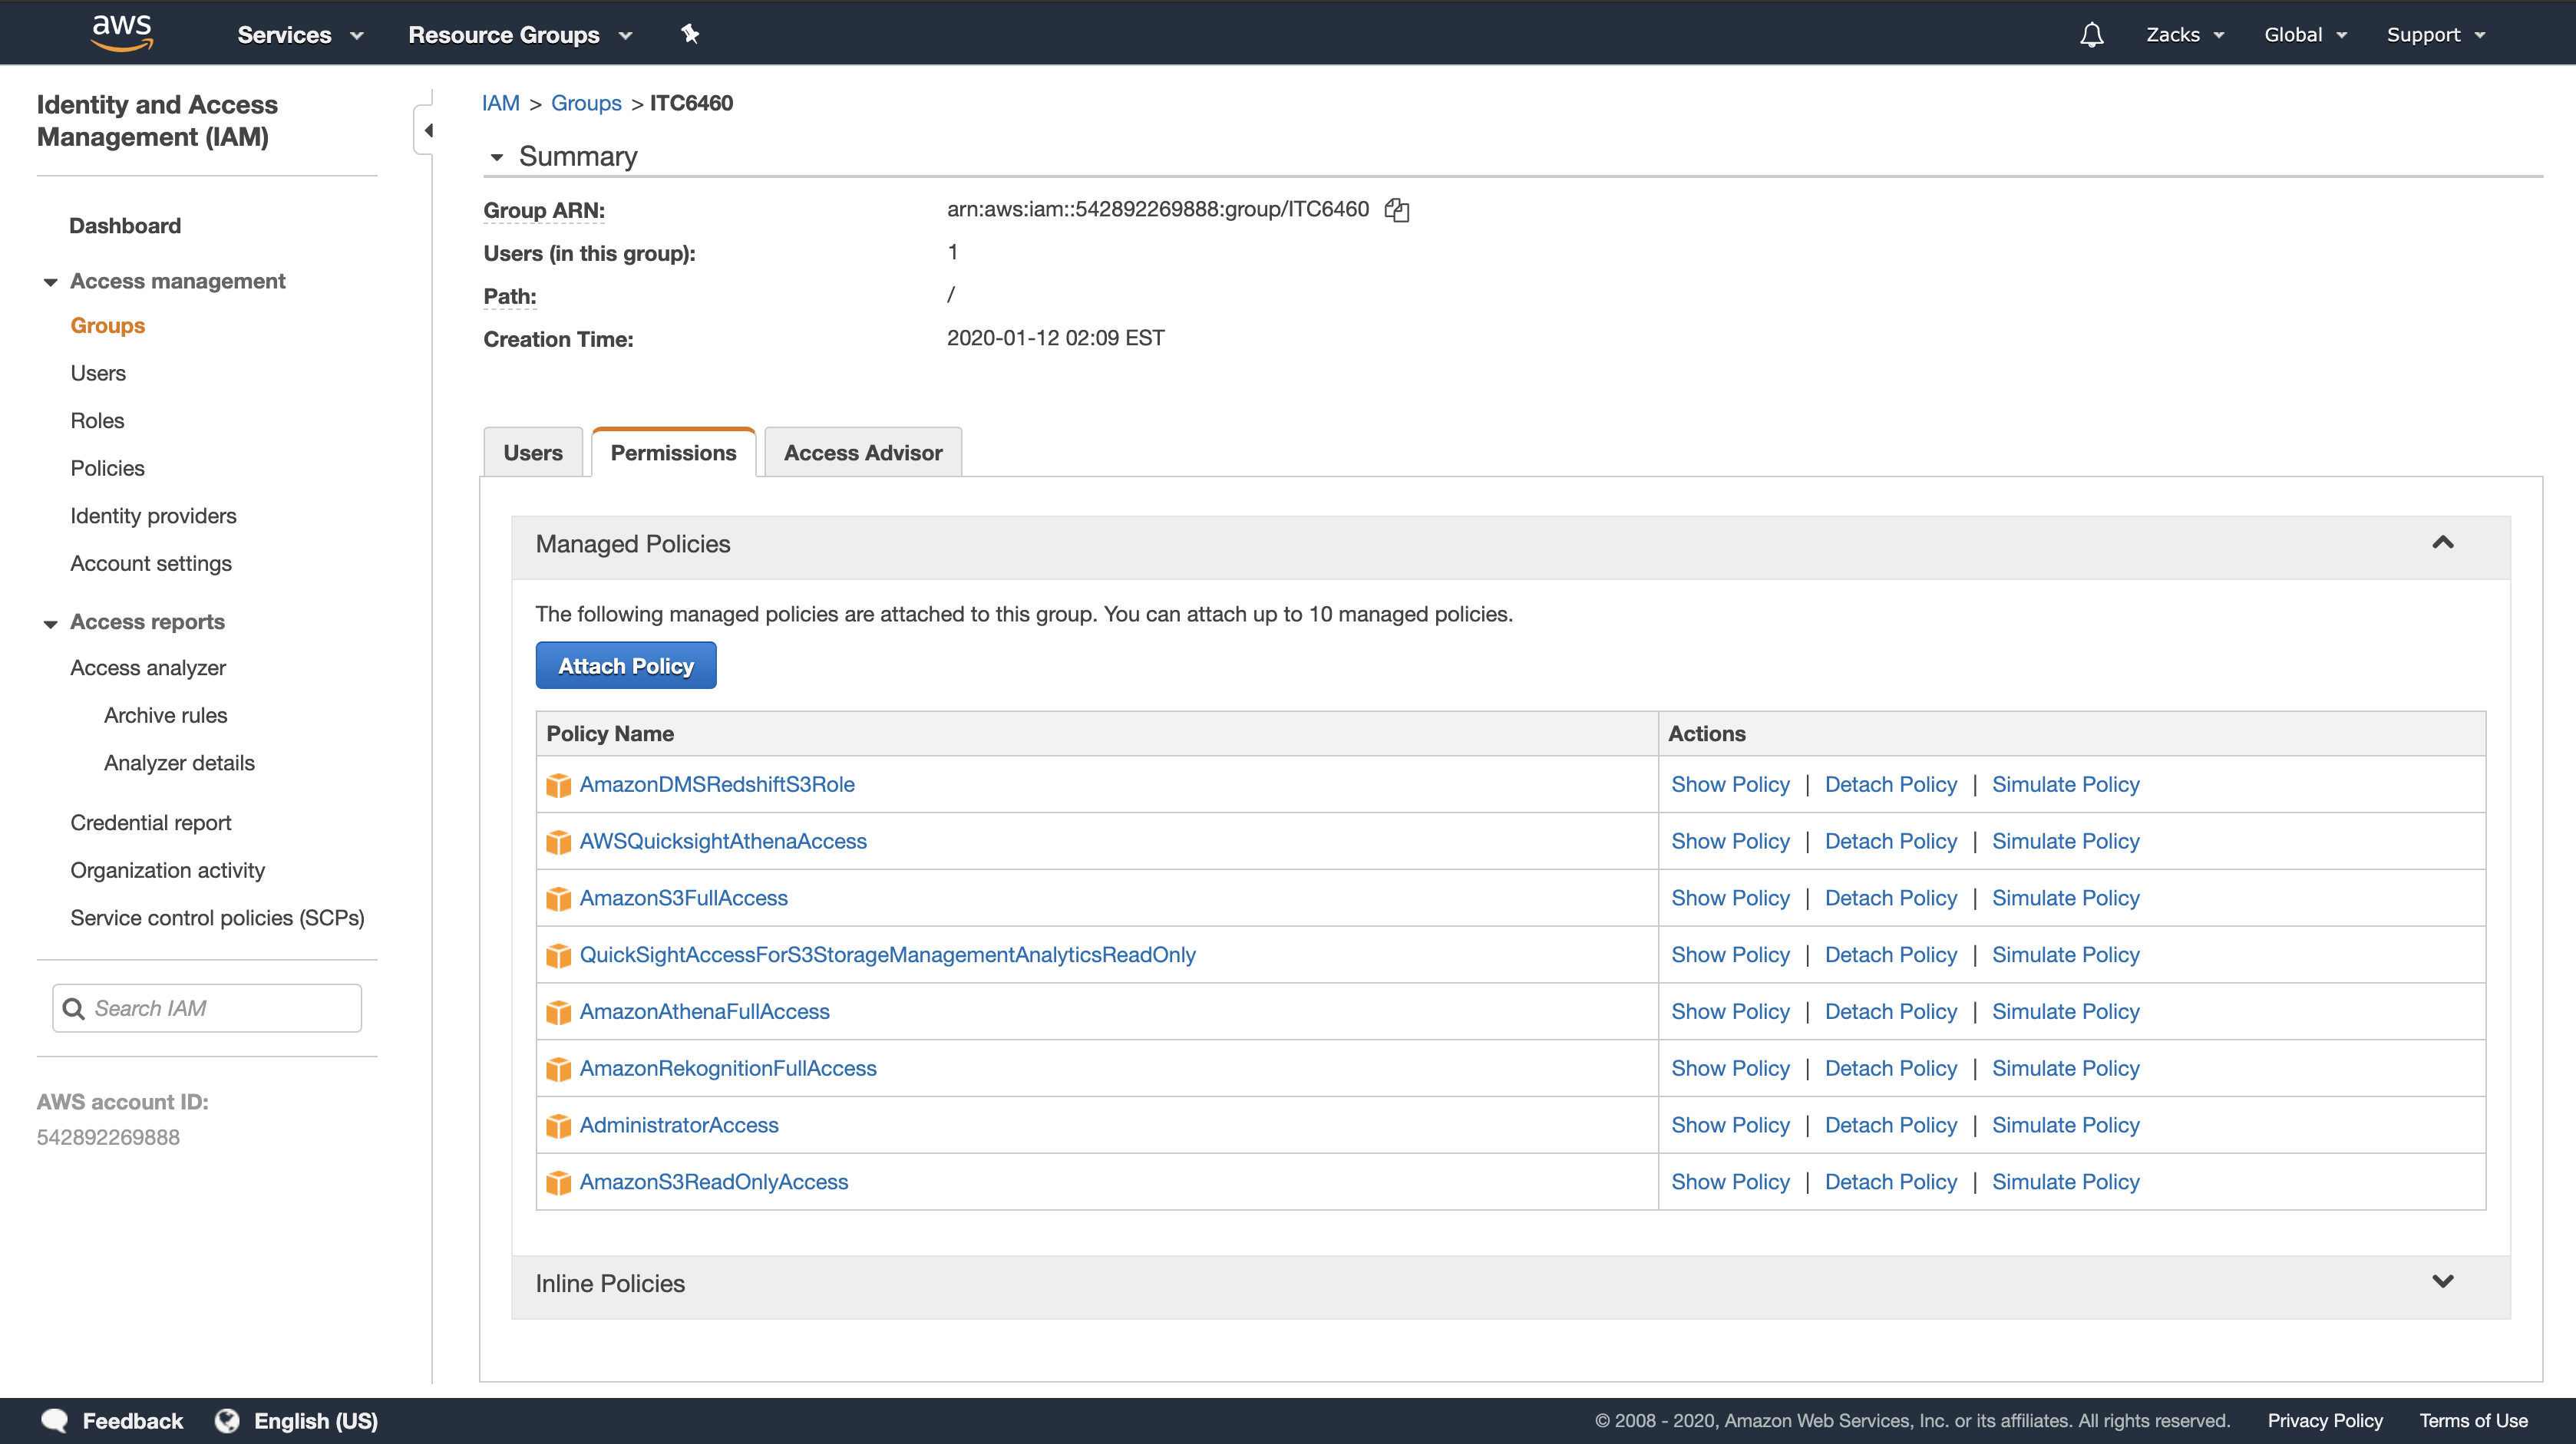The height and width of the screenshot is (1444, 2576).
Task: Collapse the Managed Policies section chevron
Action: click(x=2442, y=542)
